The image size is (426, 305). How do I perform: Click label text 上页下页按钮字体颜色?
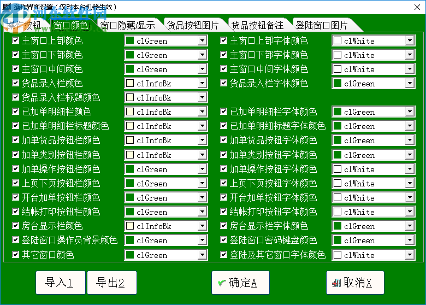(x=273, y=183)
